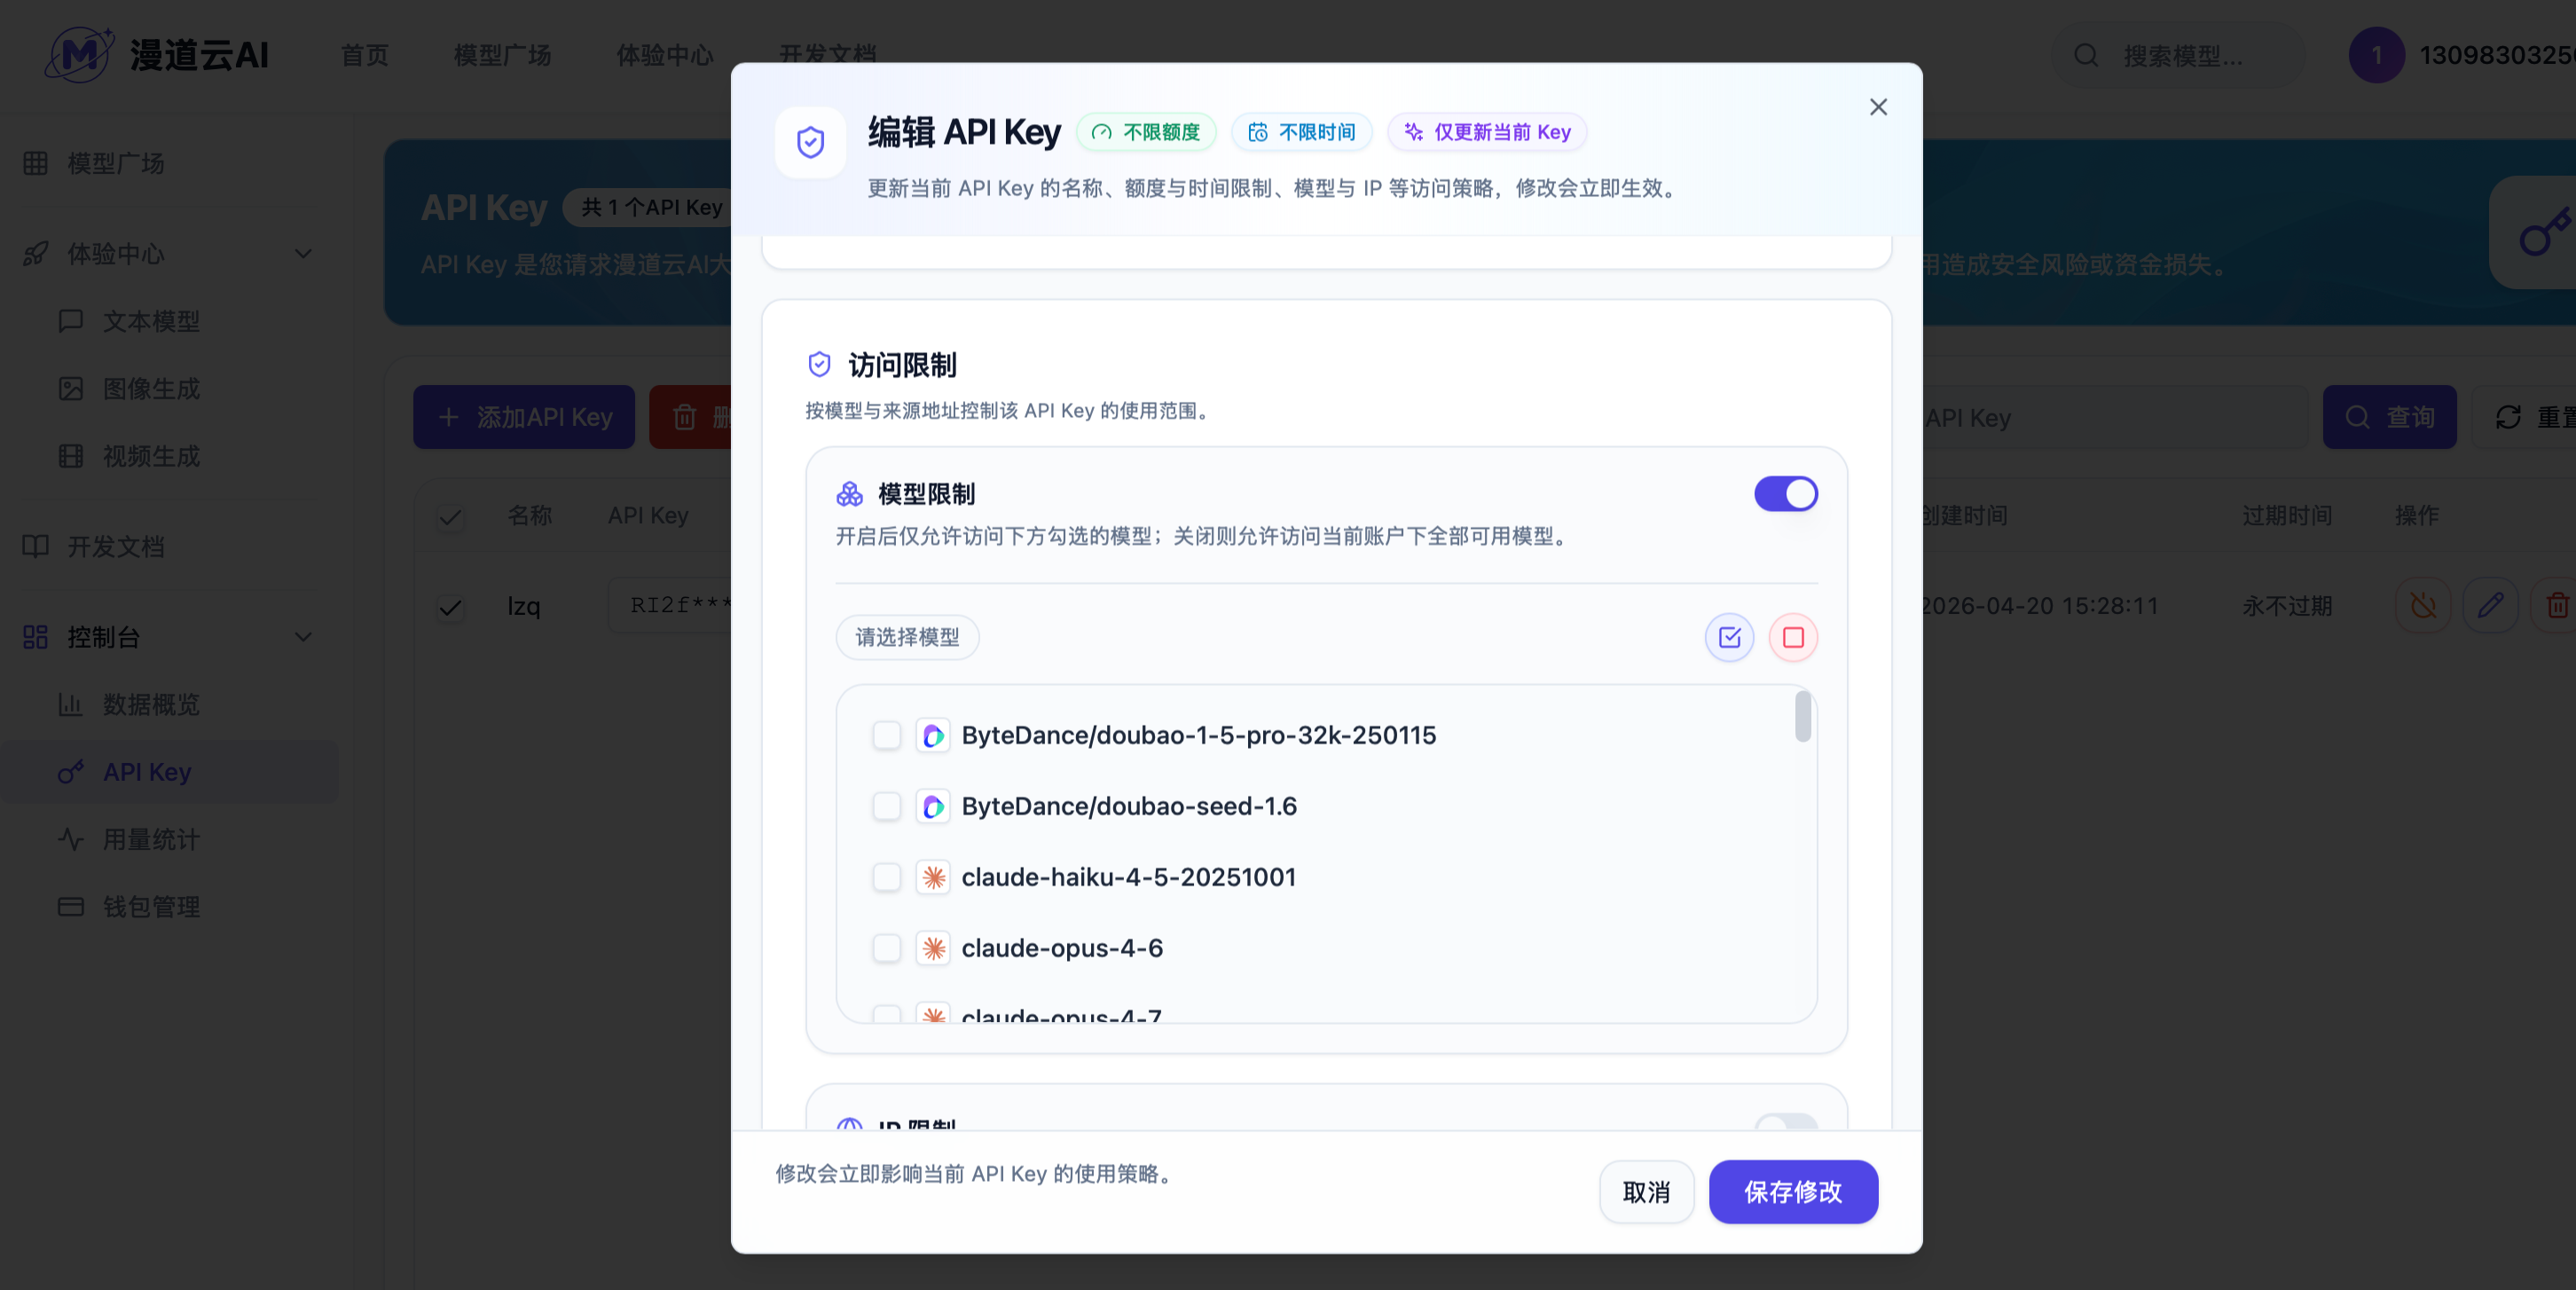The height and width of the screenshot is (1290, 2576).
Task: Click the 钱包管理 card icon in sidebar
Action: [70, 907]
